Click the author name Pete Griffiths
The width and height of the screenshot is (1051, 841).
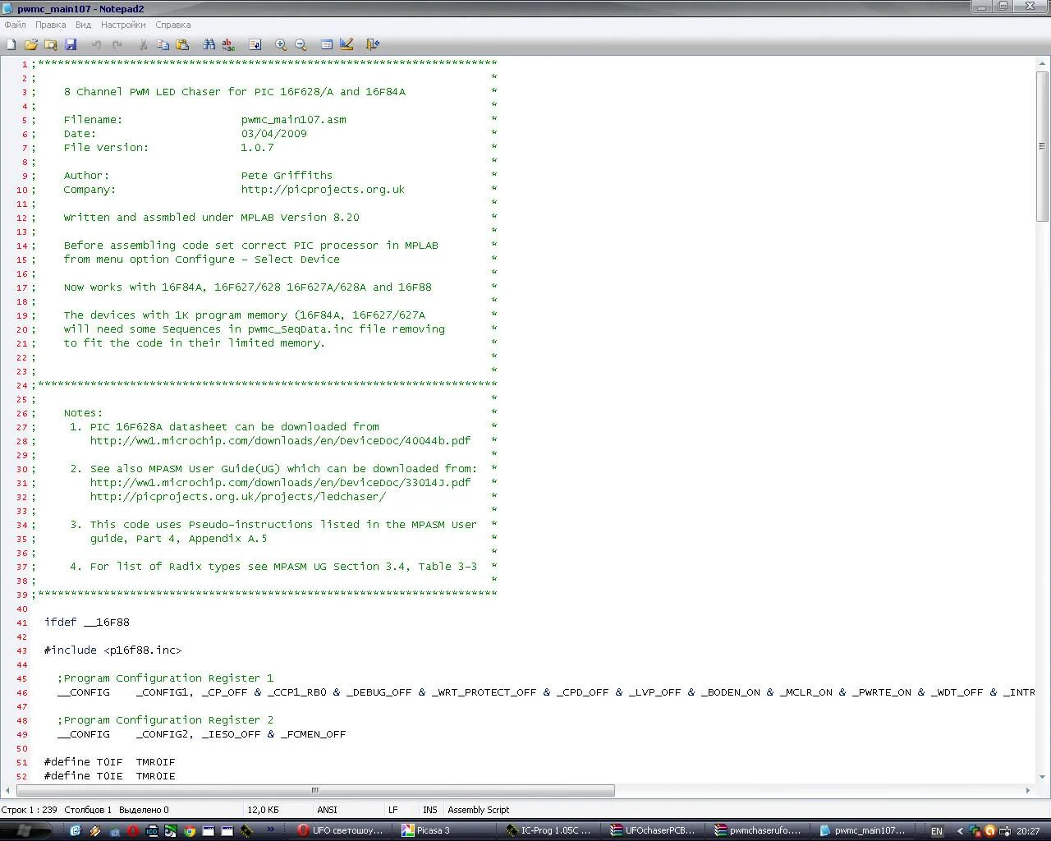287,176
